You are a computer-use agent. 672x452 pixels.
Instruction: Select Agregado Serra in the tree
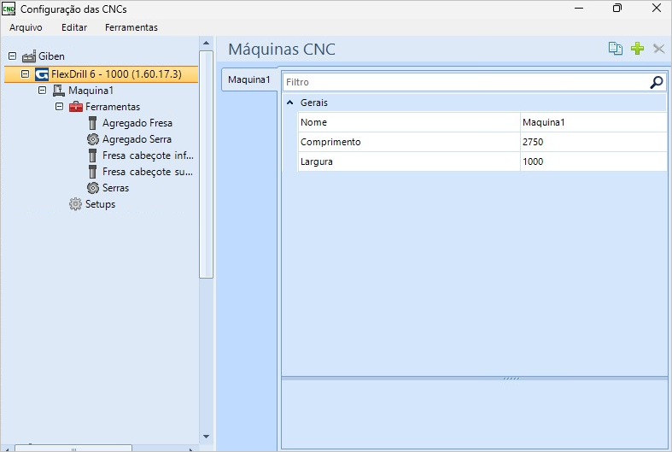137,139
